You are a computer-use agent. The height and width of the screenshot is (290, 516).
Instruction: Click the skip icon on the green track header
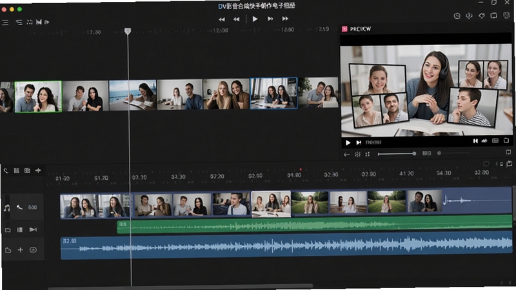click(33, 229)
